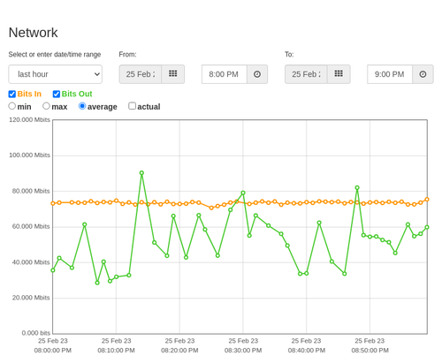Viewport: 442px width, 356px height.
Task: Click the last Bits In data point
Action: coord(427,200)
